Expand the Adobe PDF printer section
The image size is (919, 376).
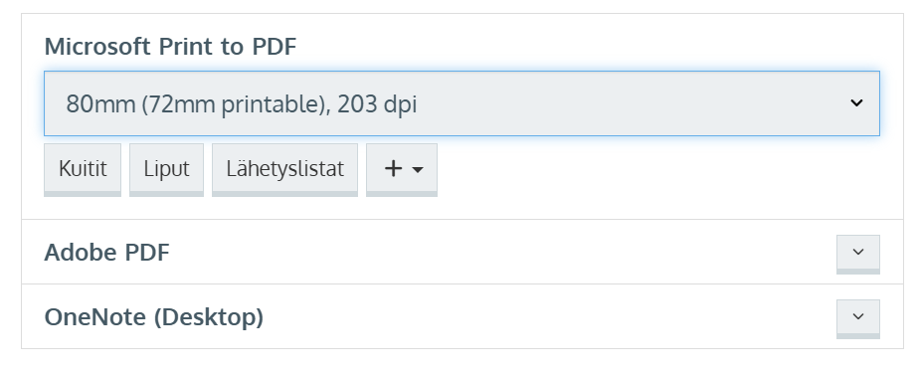858,254
